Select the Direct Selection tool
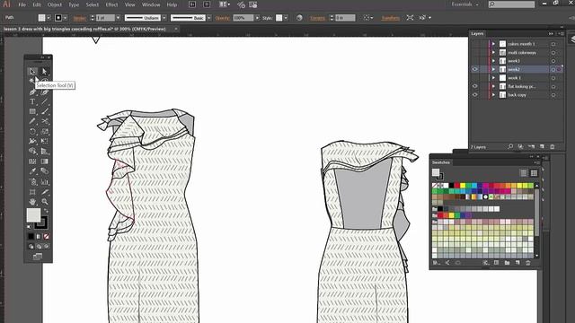The height and width of the screenshot is (323, 575). tap(44, 72)
